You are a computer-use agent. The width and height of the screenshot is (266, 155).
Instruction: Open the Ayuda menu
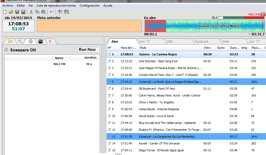[108, 6]
